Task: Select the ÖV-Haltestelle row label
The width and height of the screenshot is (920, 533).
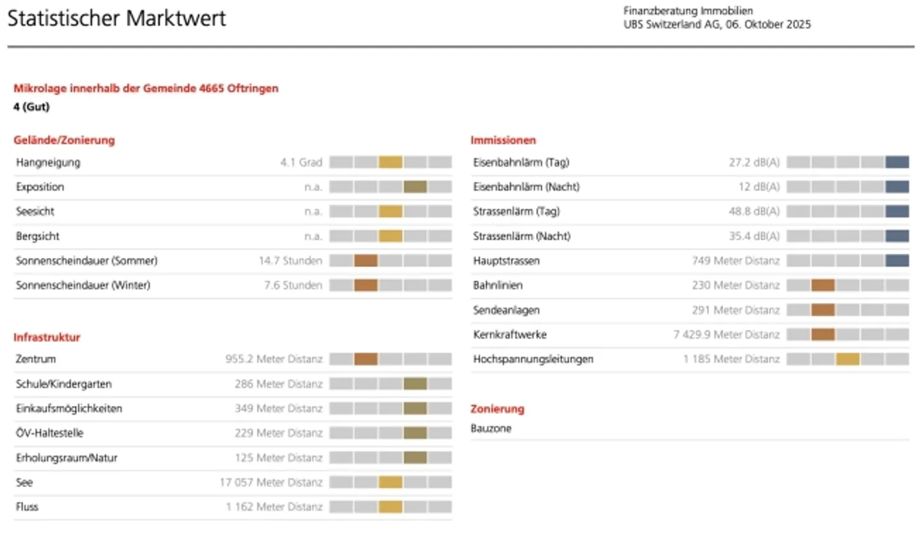Action: (x=50, y=433)
